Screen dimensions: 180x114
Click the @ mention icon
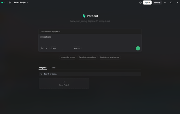42,48
